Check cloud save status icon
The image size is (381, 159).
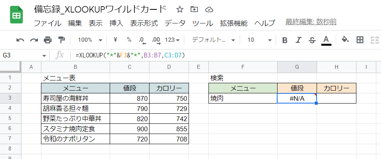(209, 9)
